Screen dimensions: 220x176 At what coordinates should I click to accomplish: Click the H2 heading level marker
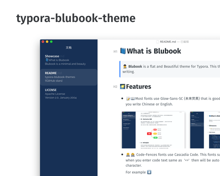click(115, 87)
